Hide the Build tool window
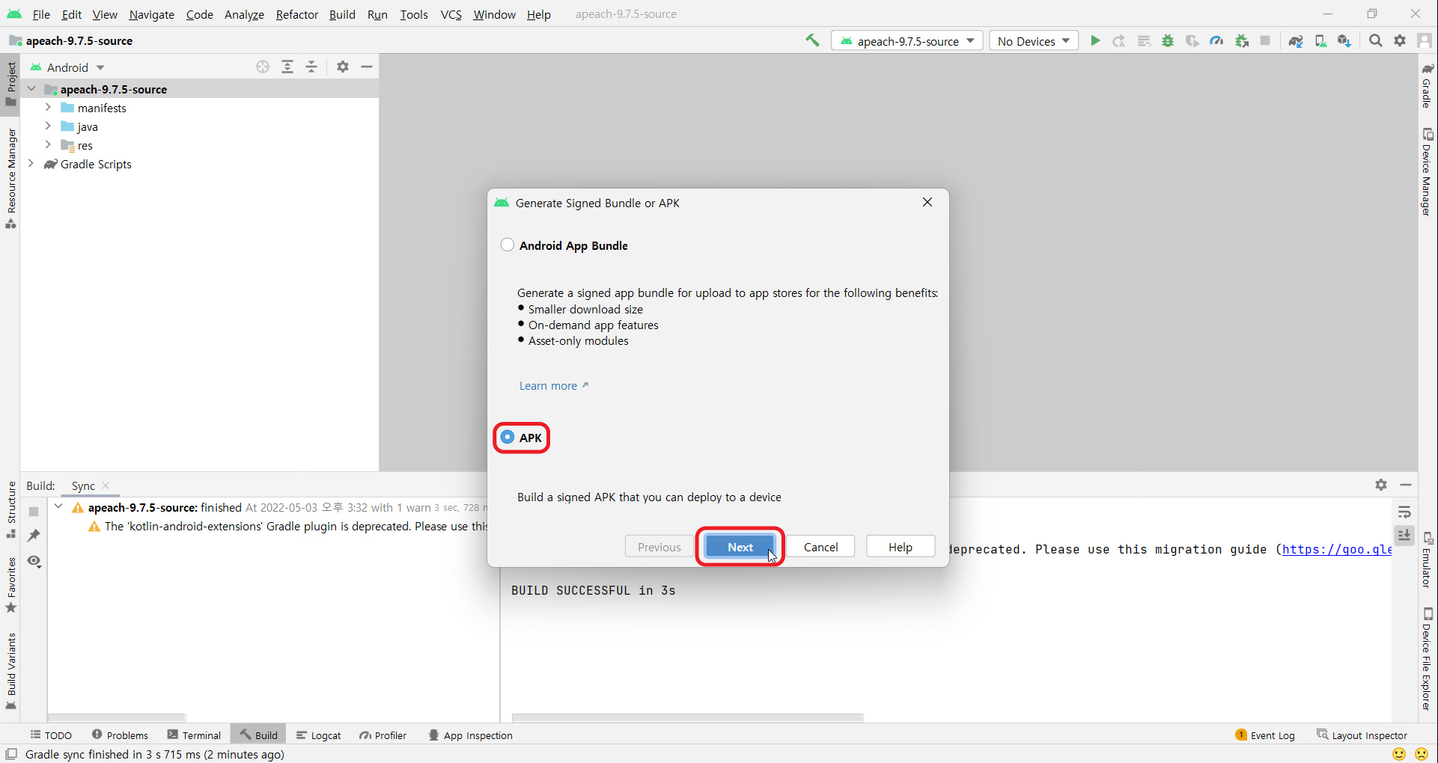The width and height of the screenshot is (1438, 763). point(1406,485)
